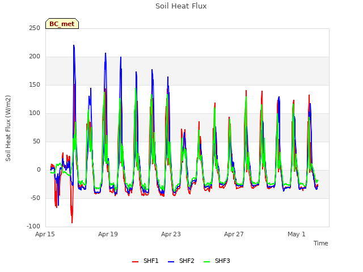The width and height of the screenshot is (363, 272).
Task: Click the 200 y-axis tick label
Action: [x=35, y=57]
